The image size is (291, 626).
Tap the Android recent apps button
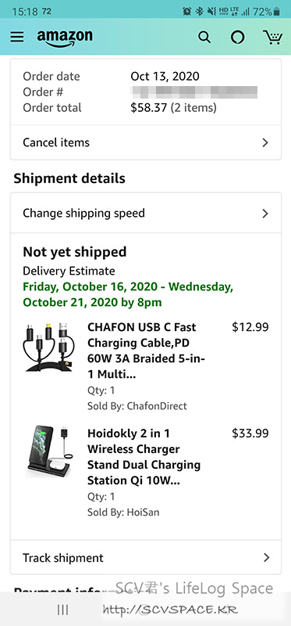[x=62, y=610]
